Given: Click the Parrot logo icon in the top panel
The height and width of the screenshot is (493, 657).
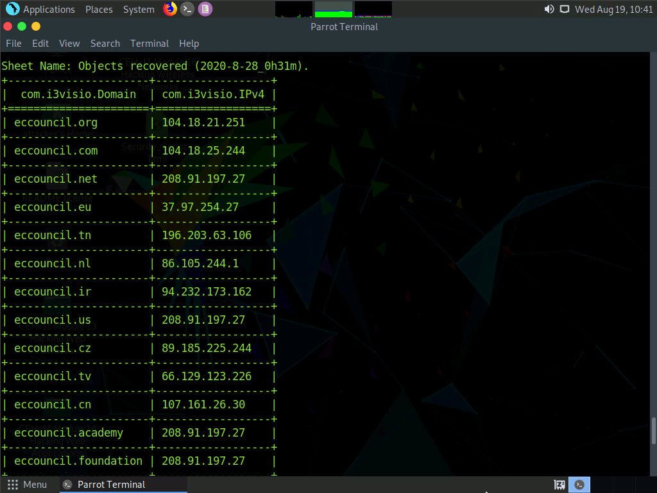Looking at the screenshot, I should click(x=13, y=9).
